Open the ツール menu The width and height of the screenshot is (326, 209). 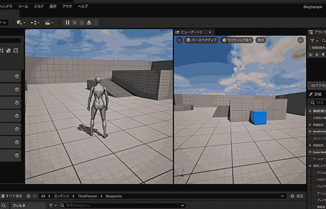pos(23,7)
